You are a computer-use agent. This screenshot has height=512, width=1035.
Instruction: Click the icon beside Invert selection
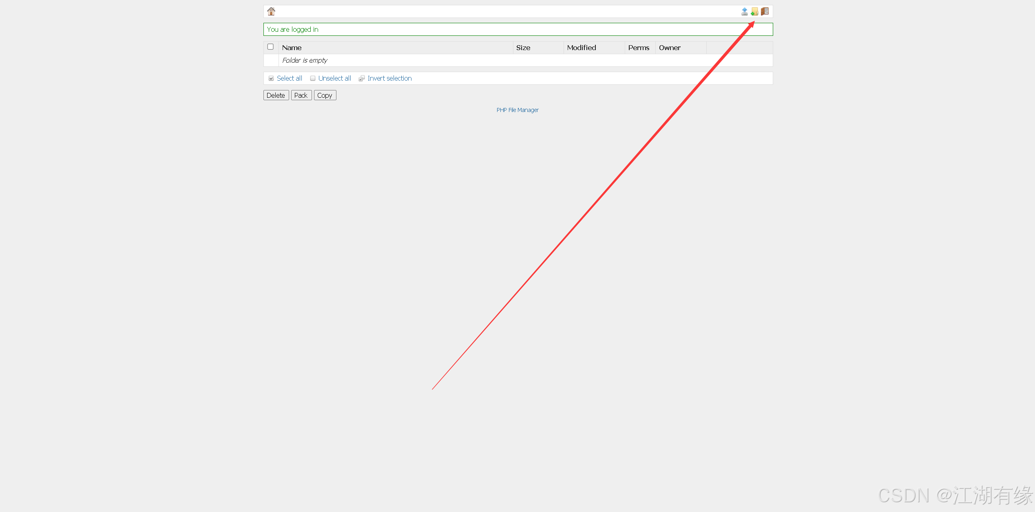[x=361, y=78]
